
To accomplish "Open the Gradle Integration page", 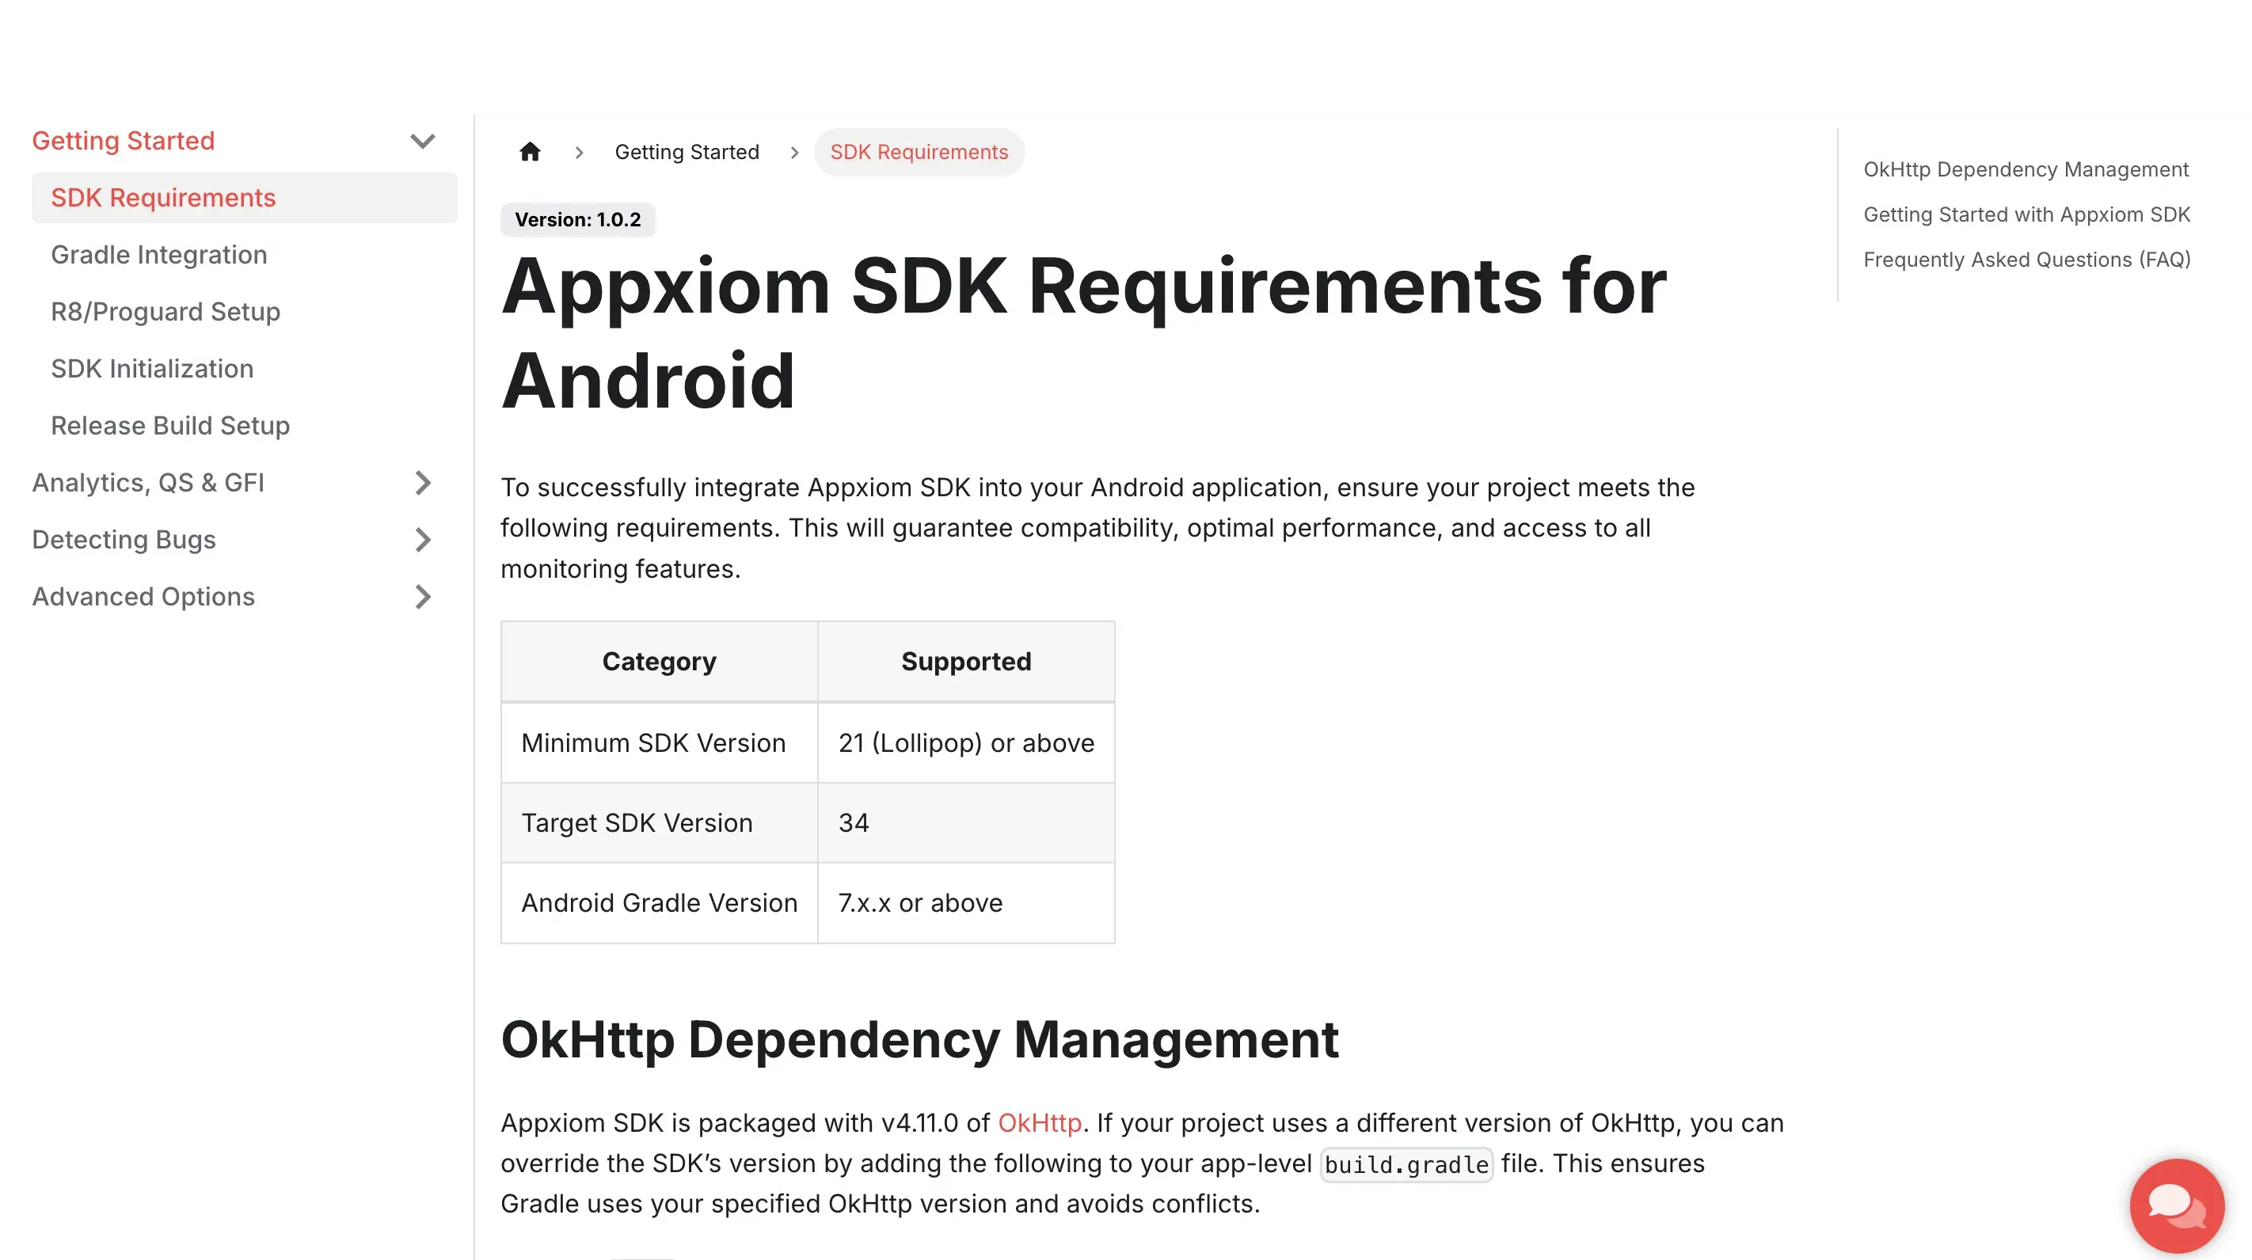I will 159,254.
